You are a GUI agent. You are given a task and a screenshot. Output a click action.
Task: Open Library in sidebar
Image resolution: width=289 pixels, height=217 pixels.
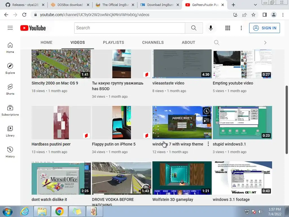10,131
